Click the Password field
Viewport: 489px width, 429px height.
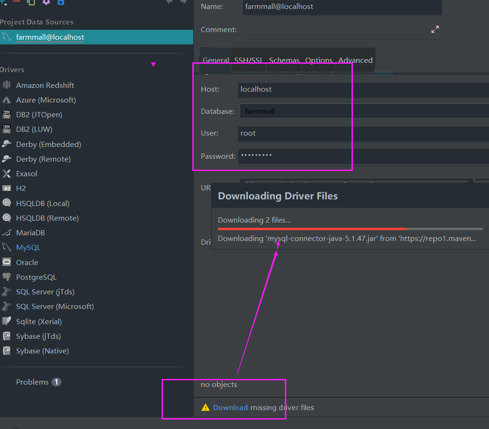click(363, 156)
